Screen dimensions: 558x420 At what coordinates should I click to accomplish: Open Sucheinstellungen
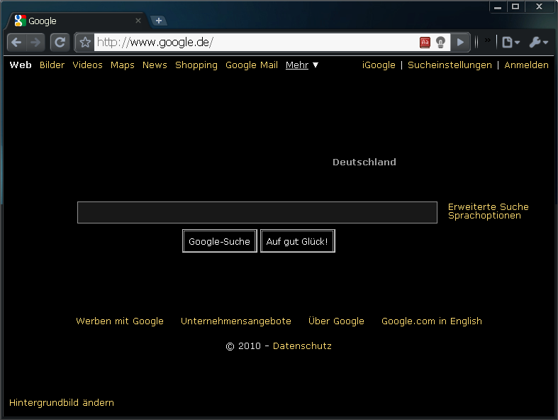[x=450, y=65]
